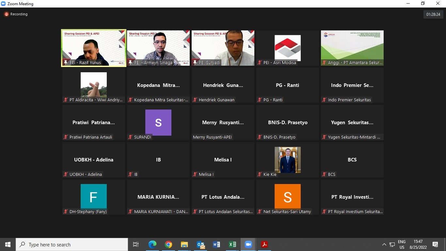Viewport: 446px width, 251px height.
Task: Select the PEI - Armeyn Sinaga video tile
Action: pyautogui.click(x=158, y=47)
